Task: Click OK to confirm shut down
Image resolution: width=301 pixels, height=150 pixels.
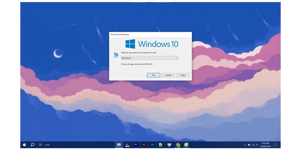Action: point(153,75)
